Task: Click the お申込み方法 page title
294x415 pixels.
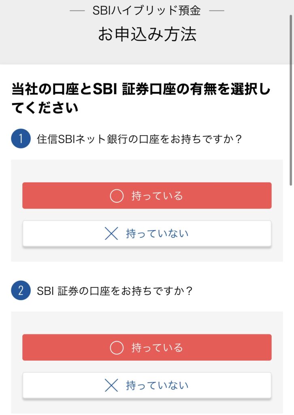Action: [x=147, y=34]
